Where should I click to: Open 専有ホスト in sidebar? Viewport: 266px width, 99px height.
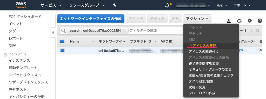click(17, 89)
